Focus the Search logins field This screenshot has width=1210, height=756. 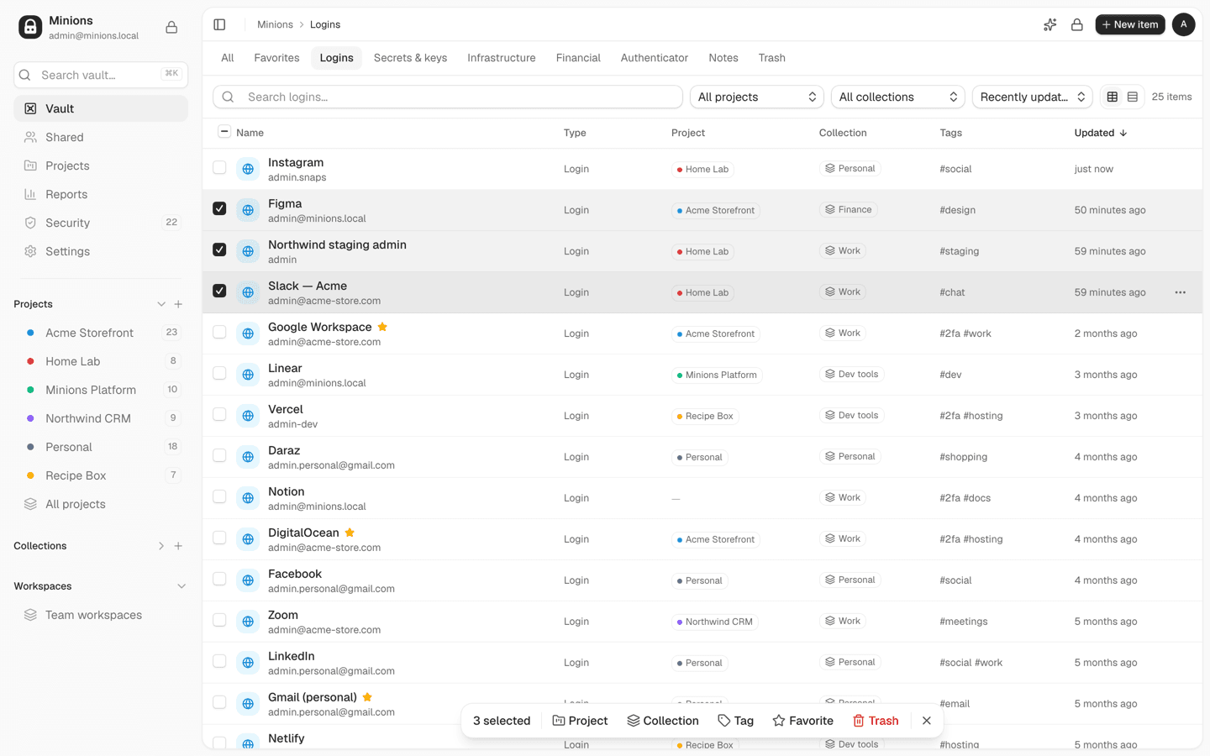click(448, 97)
